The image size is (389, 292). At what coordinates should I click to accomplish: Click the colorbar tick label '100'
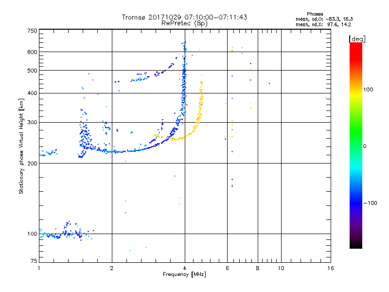click(368, 90)
